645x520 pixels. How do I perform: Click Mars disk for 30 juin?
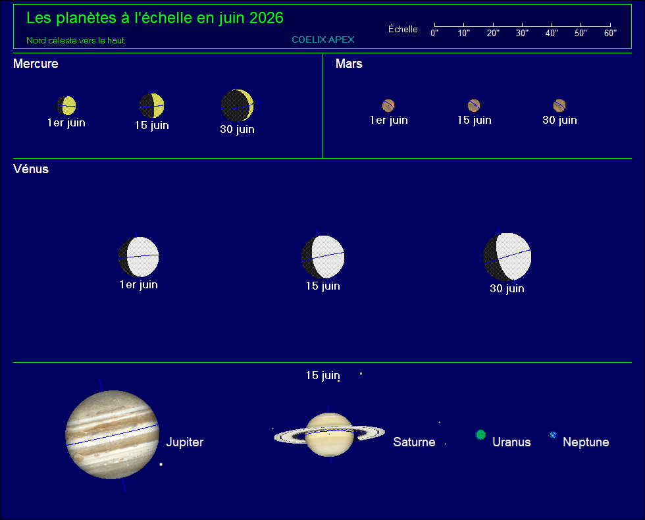click(559, 106)
